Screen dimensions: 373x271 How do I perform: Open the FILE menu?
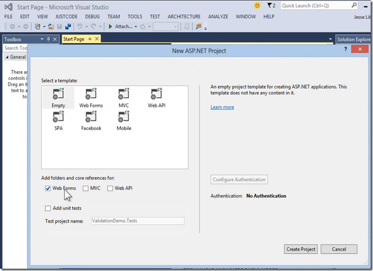tap(8, 17)
